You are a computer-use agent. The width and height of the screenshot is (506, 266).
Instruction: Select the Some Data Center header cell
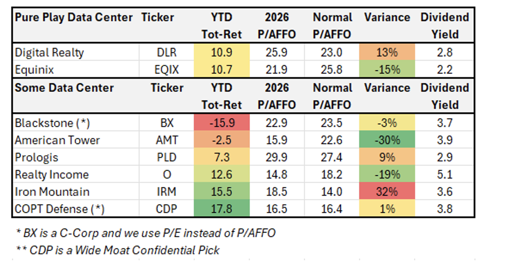(64, 88)
